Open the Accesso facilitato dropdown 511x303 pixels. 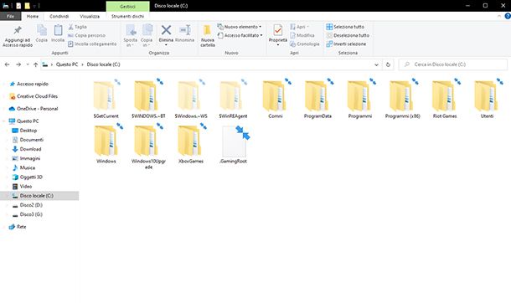(x=240, y=35)
